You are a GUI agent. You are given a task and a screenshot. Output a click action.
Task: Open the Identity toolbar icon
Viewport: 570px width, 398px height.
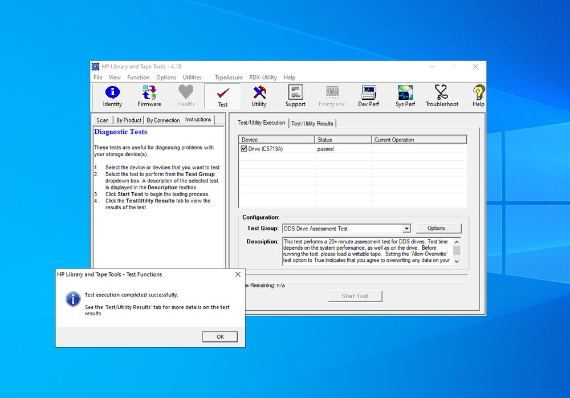[112, 96]
